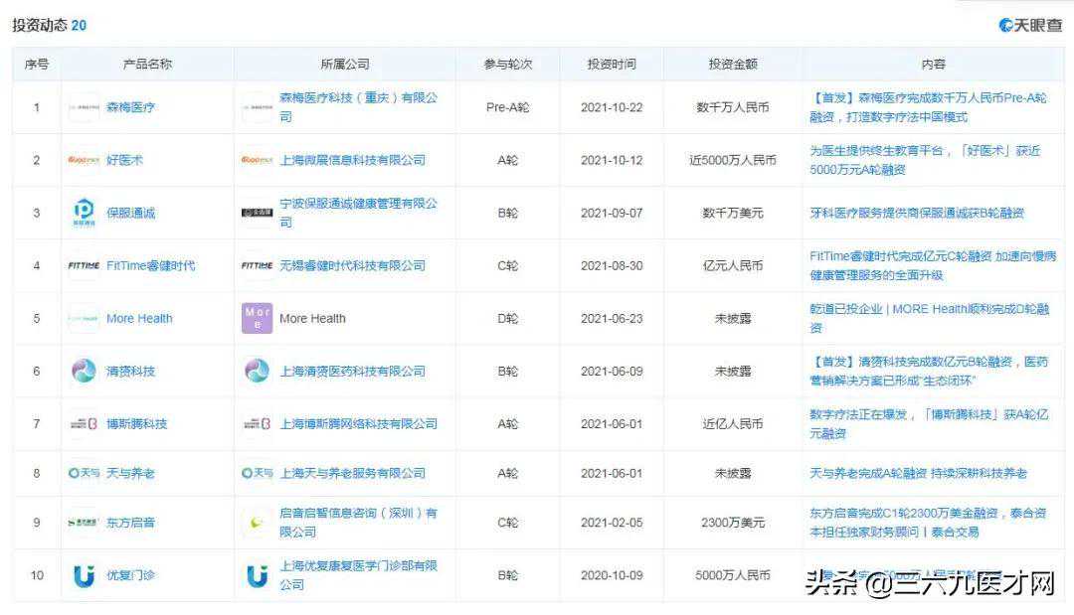Click the 博斯腾科技 product logo

click(84, 423)
